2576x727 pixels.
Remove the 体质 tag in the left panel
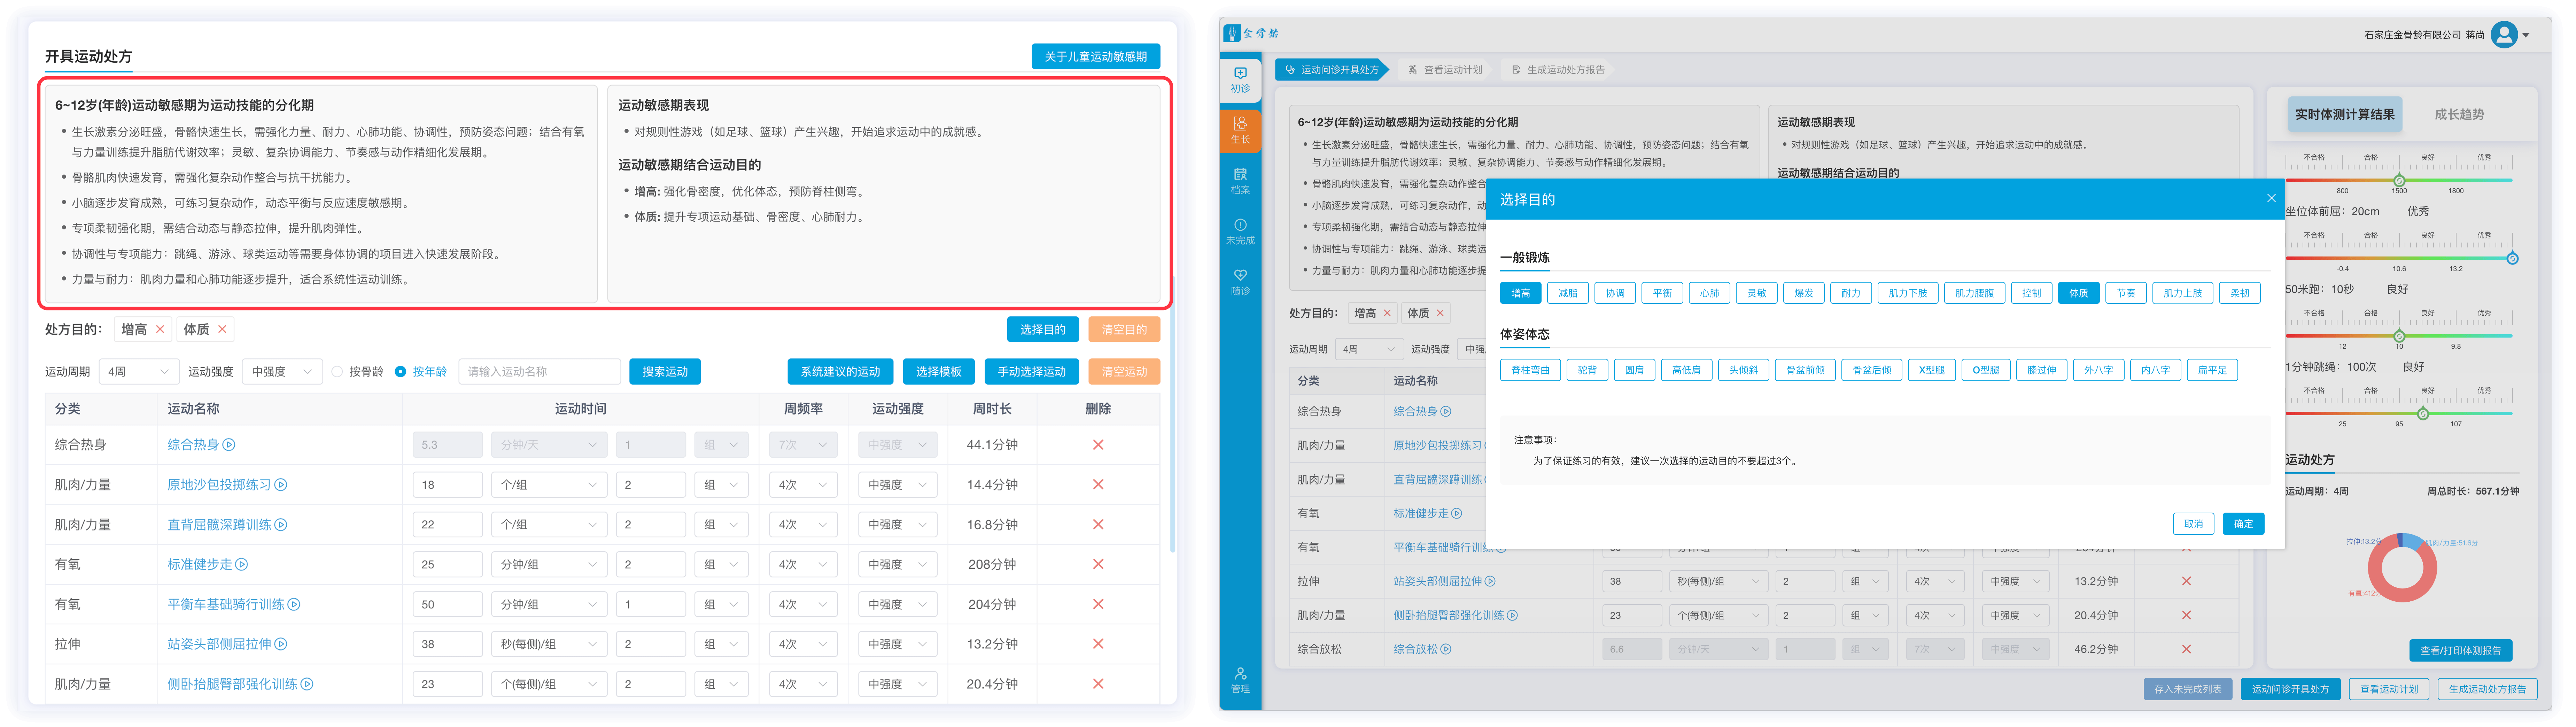pyautogui.click(x=222, y=330)
